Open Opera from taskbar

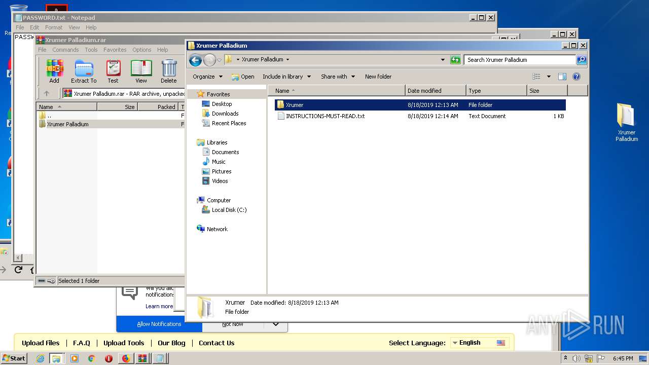pyautogui.click(x=109, y=358)
